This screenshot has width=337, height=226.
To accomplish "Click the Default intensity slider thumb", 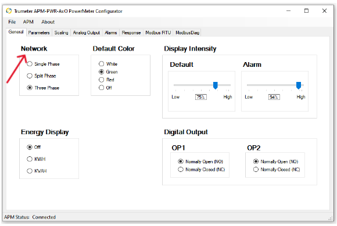I will coord(215,85).
